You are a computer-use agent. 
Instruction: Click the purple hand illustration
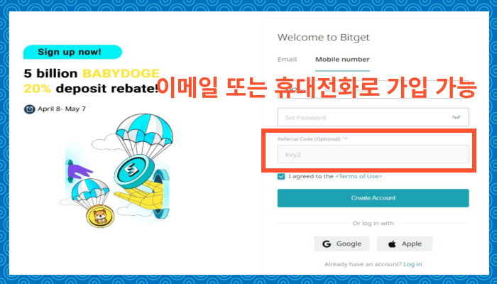pyautogui.click(x=80, y=172)
